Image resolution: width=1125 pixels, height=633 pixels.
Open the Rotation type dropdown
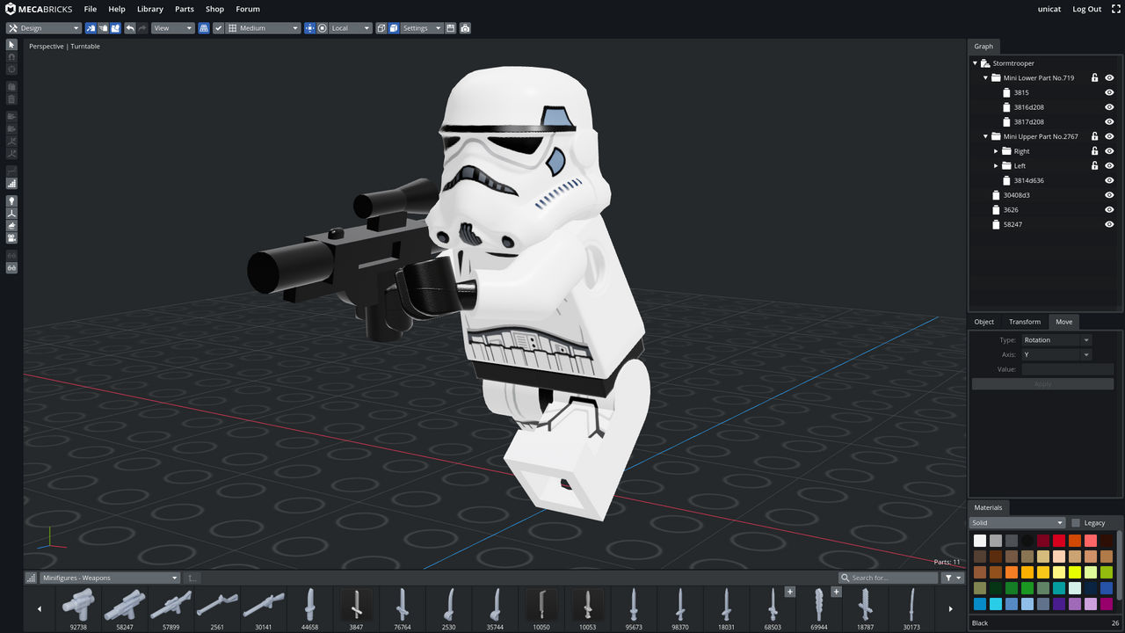1056,340
